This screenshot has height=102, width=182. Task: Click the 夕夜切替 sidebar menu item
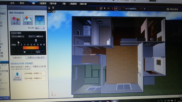4,71
